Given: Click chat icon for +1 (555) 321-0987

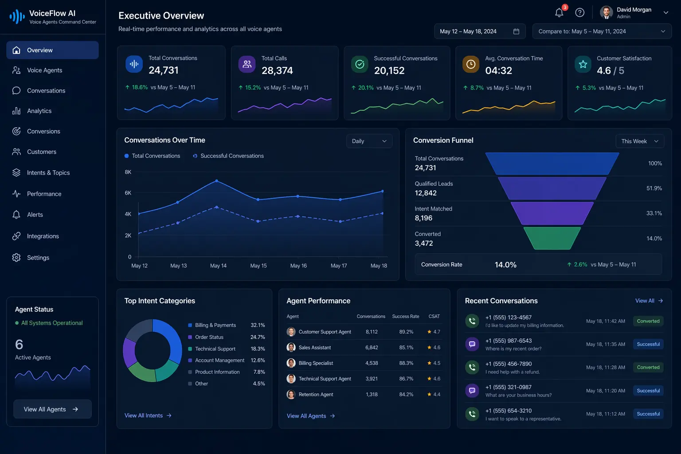Looking at the screenshot, I should 472,391.
